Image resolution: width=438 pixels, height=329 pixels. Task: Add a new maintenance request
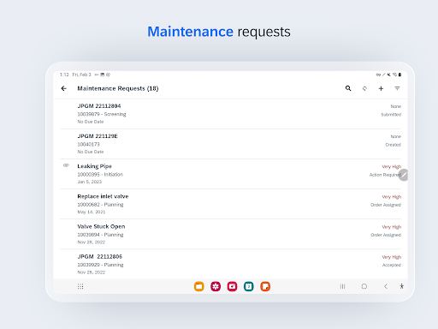[x=381, y=88]
